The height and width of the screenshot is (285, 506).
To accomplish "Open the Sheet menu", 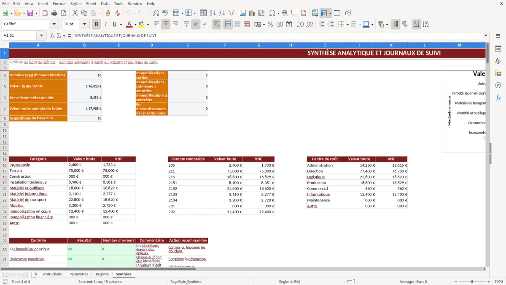I will (91, 3).
